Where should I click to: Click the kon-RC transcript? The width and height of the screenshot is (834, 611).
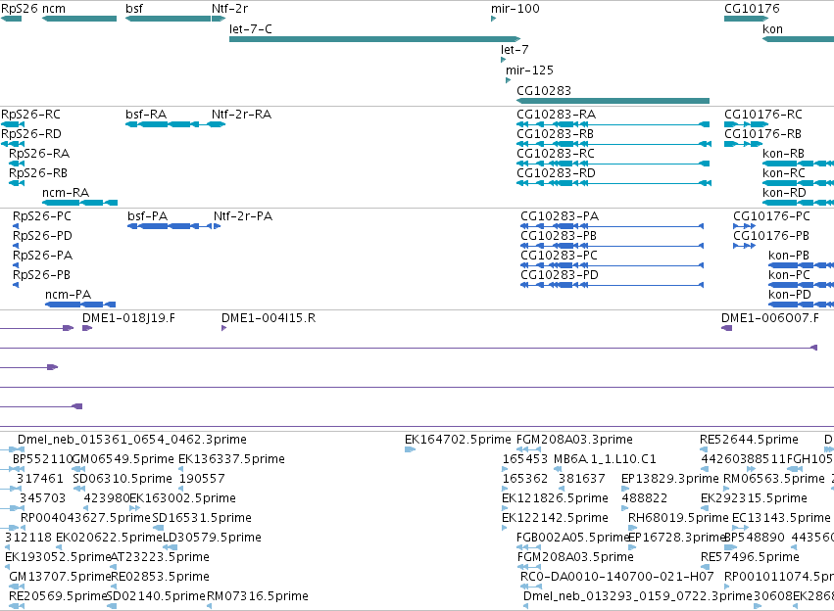point(783,173)
